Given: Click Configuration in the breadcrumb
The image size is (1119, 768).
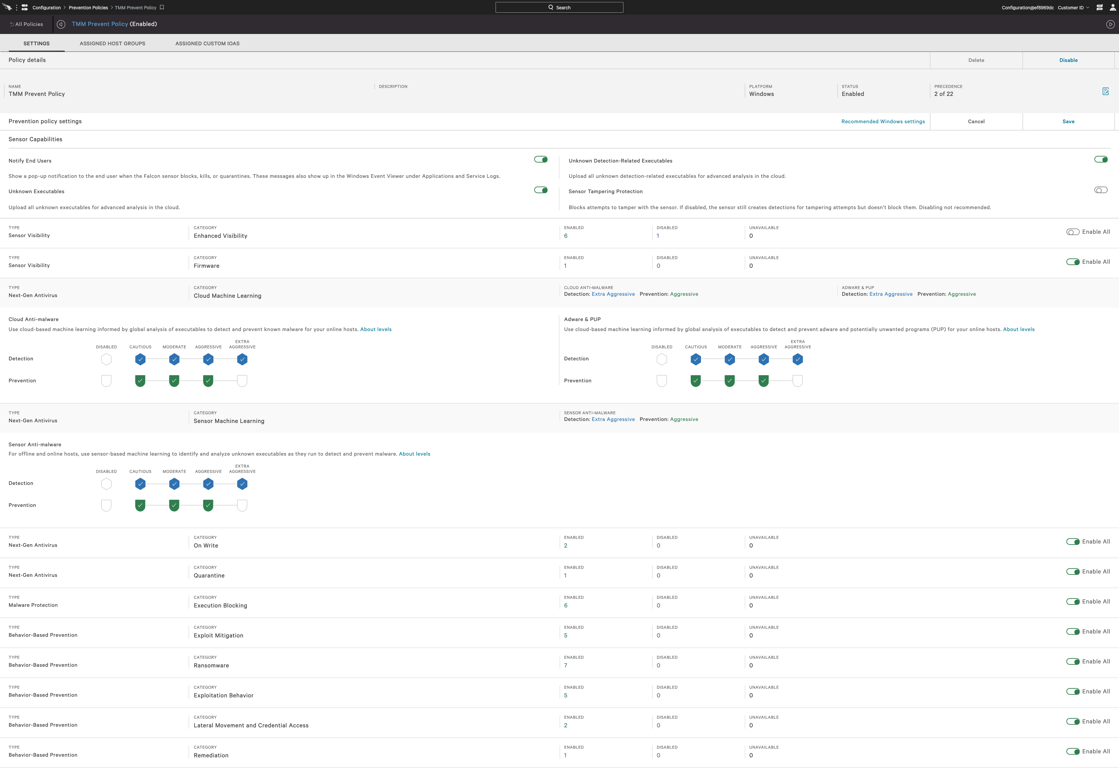Looking at the screenshot, I should click(47, 8).
